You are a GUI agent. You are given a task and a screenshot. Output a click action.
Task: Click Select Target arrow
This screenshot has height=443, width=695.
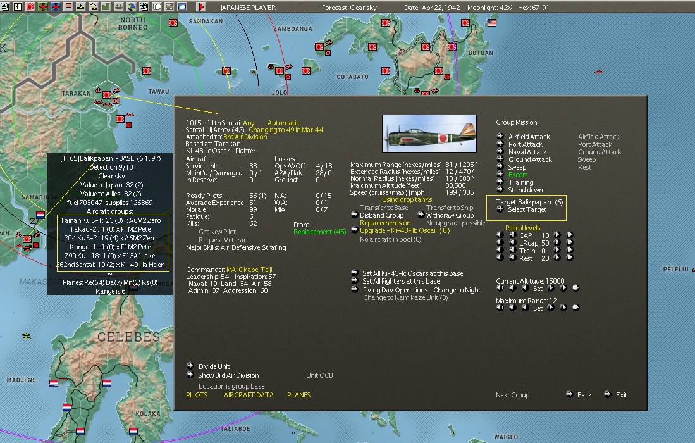(500, 209)
